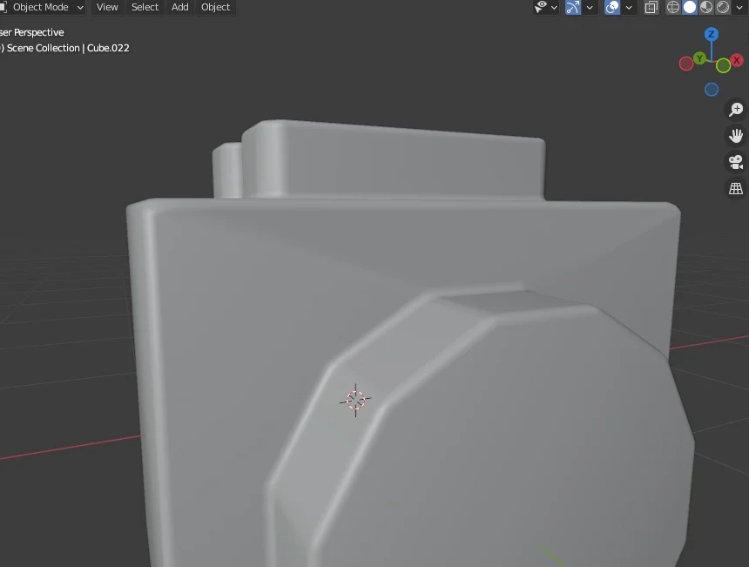Expand the viewport overlays options arrow

point(629,8)
